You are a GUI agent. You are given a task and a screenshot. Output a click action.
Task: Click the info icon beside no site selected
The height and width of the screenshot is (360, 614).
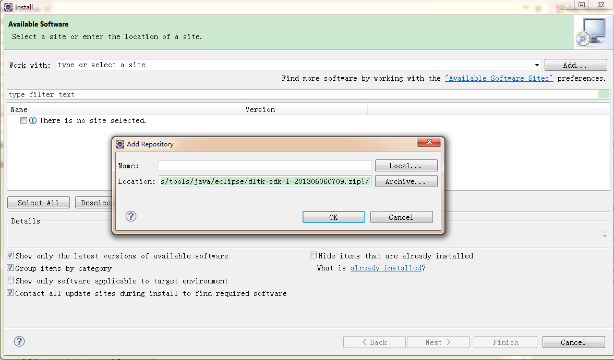(x=33, y=120)
